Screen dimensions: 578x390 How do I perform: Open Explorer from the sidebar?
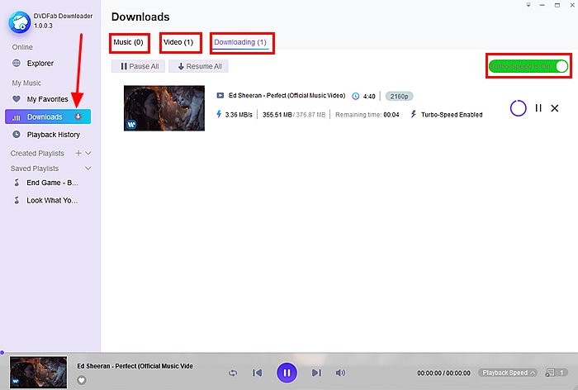click(40, 64)
